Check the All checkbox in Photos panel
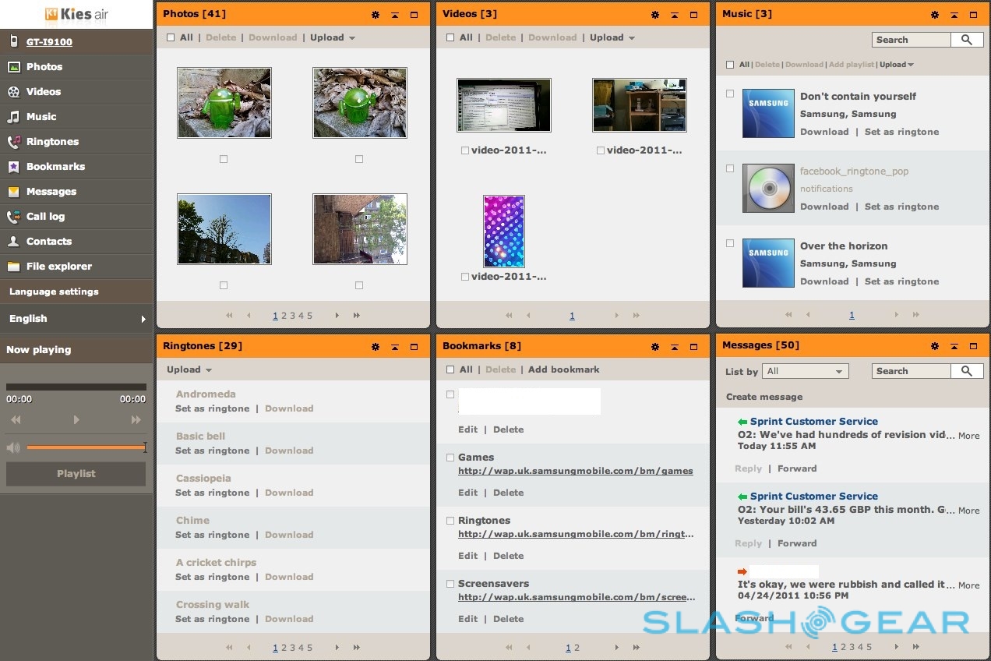Screen dimensions: 991x661 pos(171,37)
